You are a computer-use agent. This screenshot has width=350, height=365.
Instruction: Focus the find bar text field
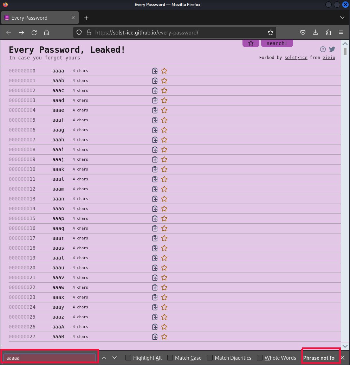pyautogui.click(x=49, y=358)
